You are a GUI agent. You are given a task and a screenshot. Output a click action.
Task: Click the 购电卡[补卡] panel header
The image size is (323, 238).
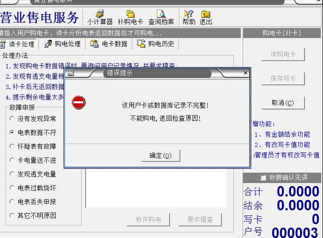[282, 33]
